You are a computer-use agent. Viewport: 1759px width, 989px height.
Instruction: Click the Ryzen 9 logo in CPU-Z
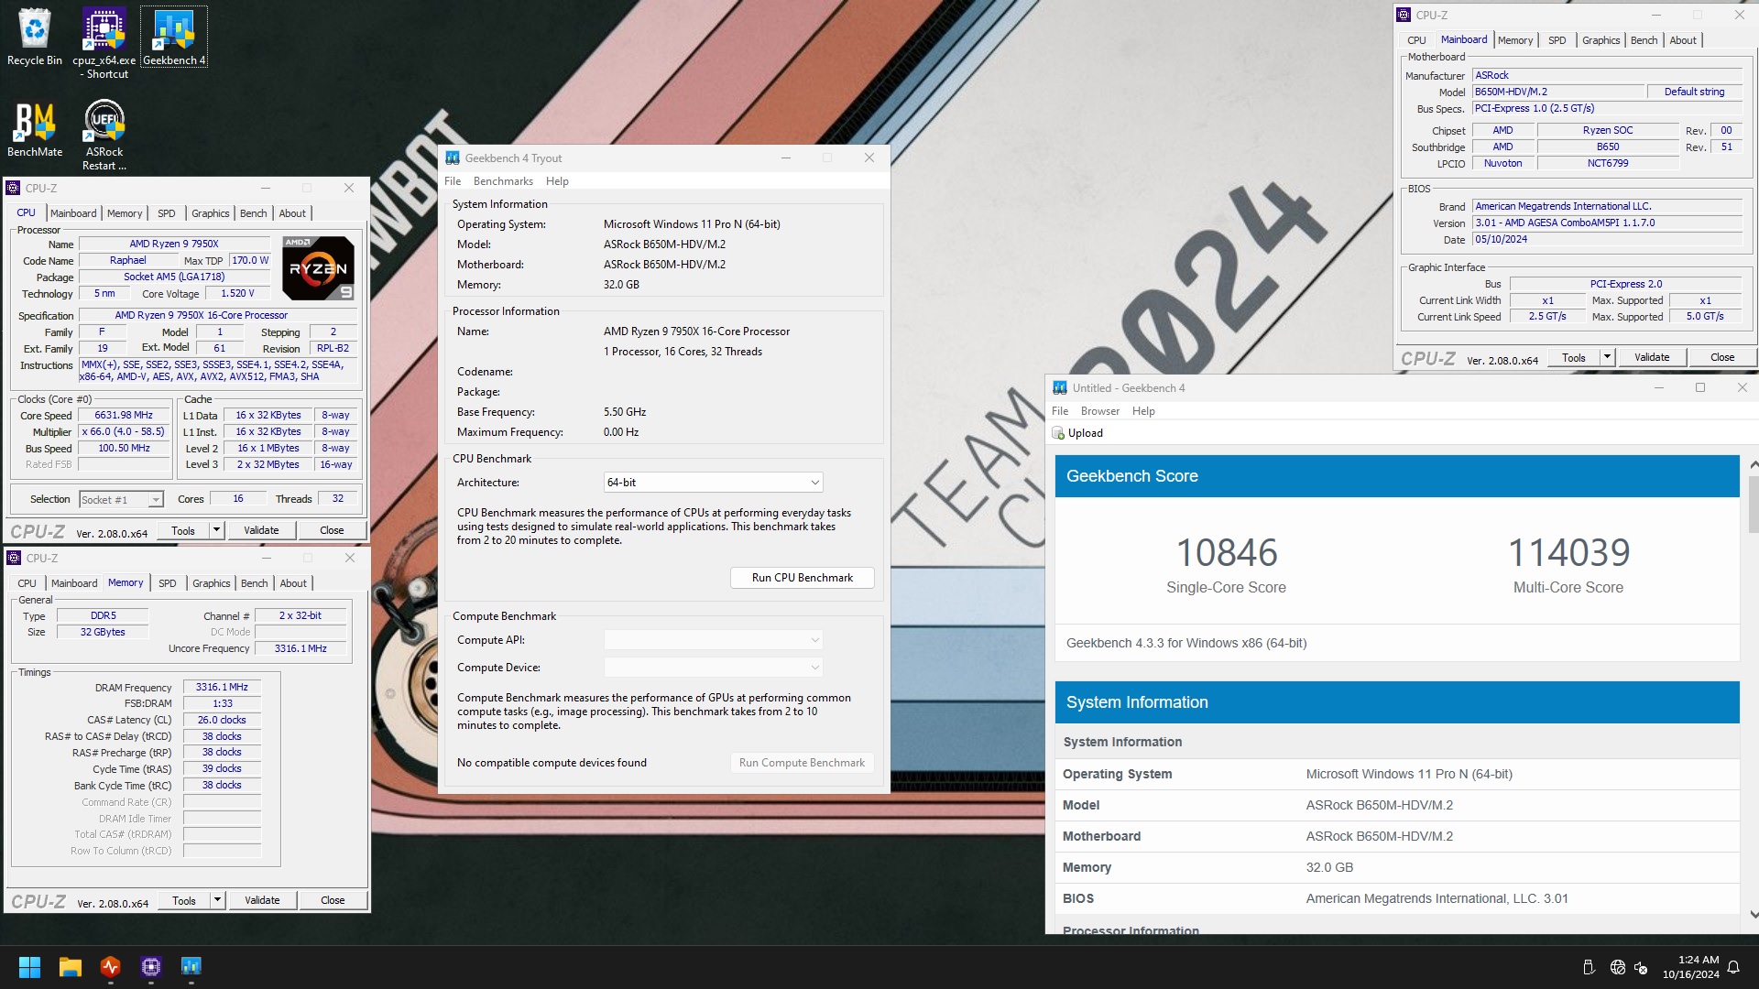tap(318, 267)
